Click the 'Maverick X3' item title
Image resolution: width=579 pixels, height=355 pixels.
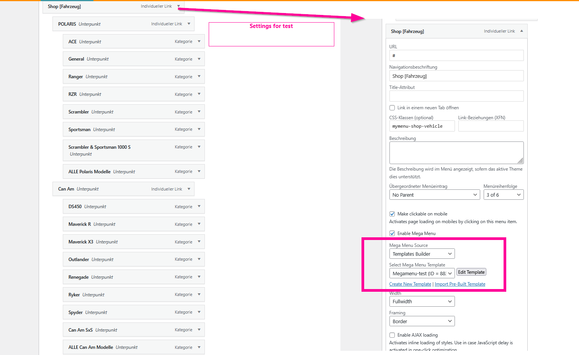(x=81, y=242)
